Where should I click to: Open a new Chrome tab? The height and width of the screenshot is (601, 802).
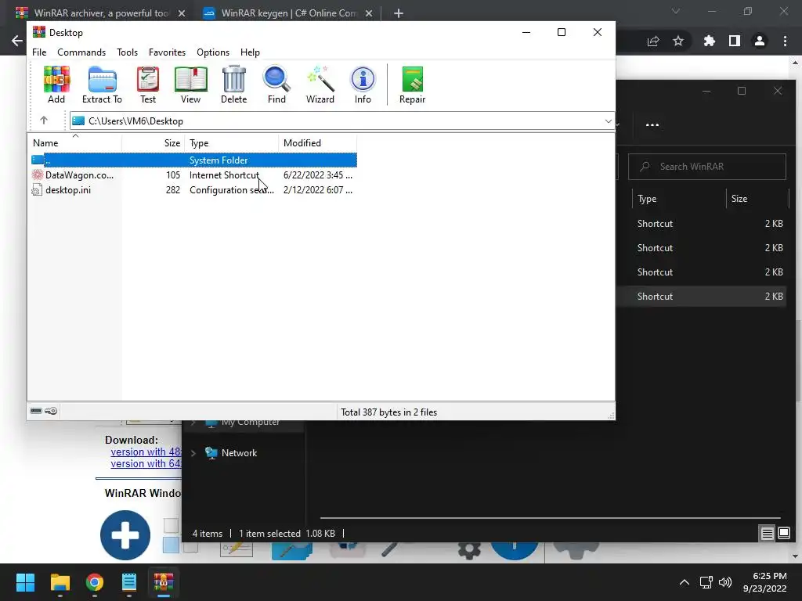click(x=399, y=13)
